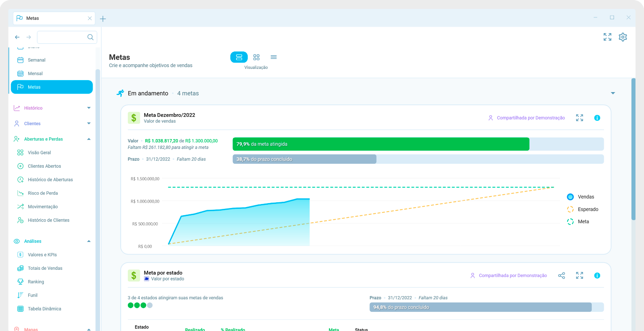644x331 pixels.
Task: Go forward with the right arrow
Action: tap(29, 37)
